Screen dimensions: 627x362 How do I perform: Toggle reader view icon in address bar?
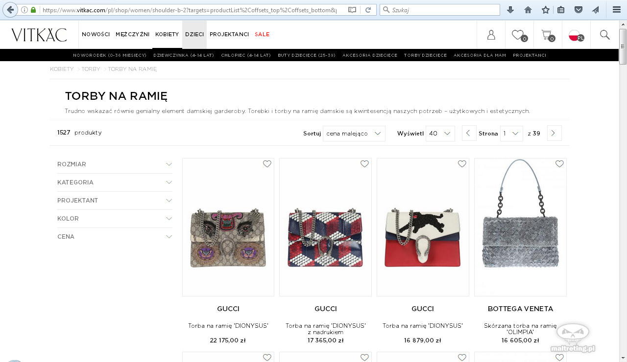352,10
